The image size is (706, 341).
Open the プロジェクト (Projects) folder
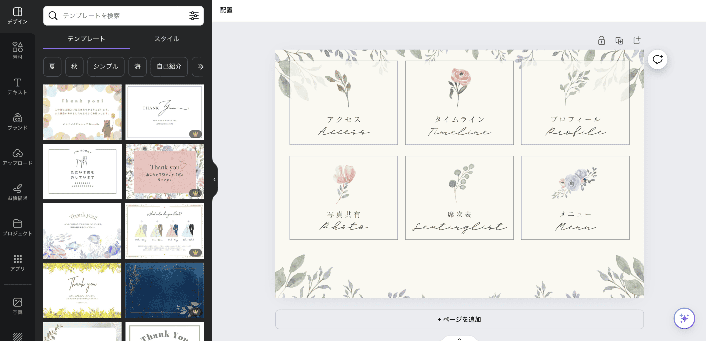pos(17,227)
